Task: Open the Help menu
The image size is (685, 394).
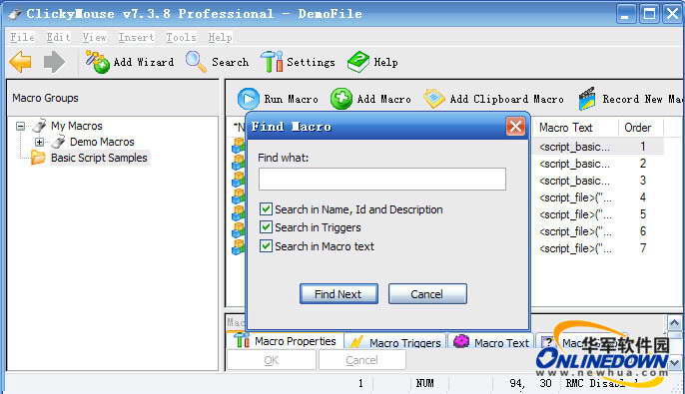Action: [x=220, y=38]
